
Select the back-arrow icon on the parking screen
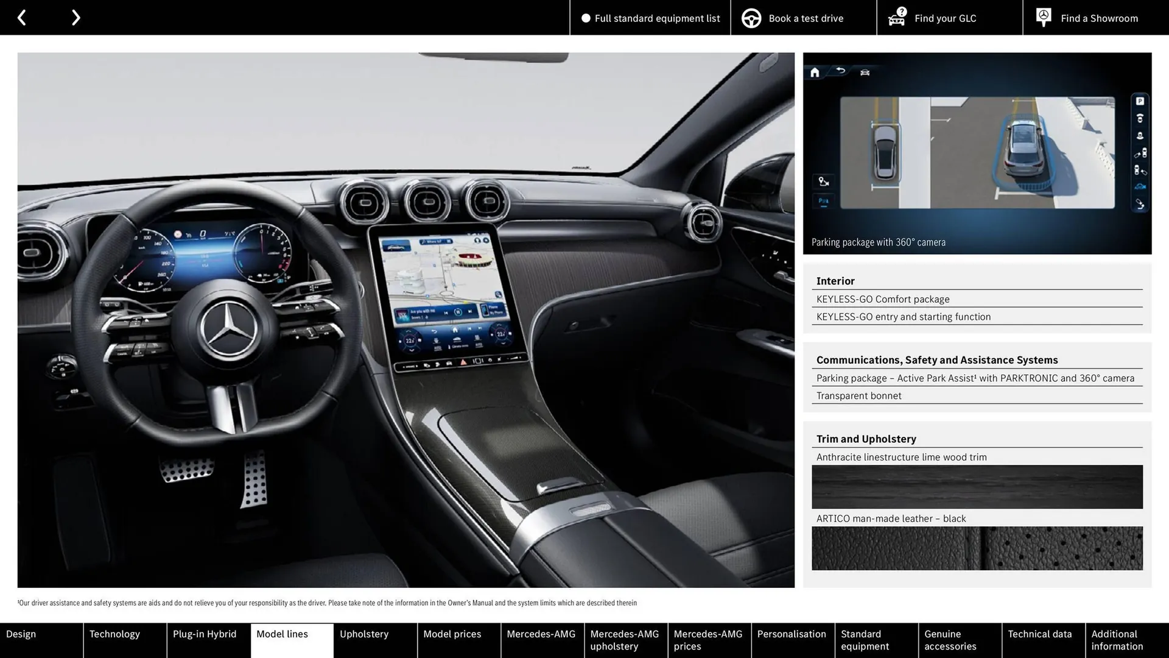[x=841, y=71]
